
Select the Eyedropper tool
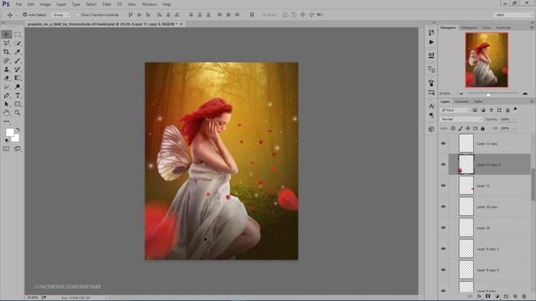pos(18,52)
